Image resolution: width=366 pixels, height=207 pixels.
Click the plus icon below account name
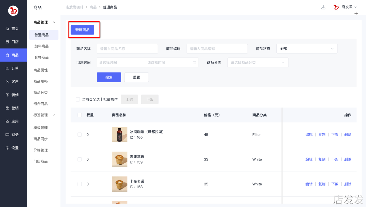pyautogui.click(x=356, y=14)
